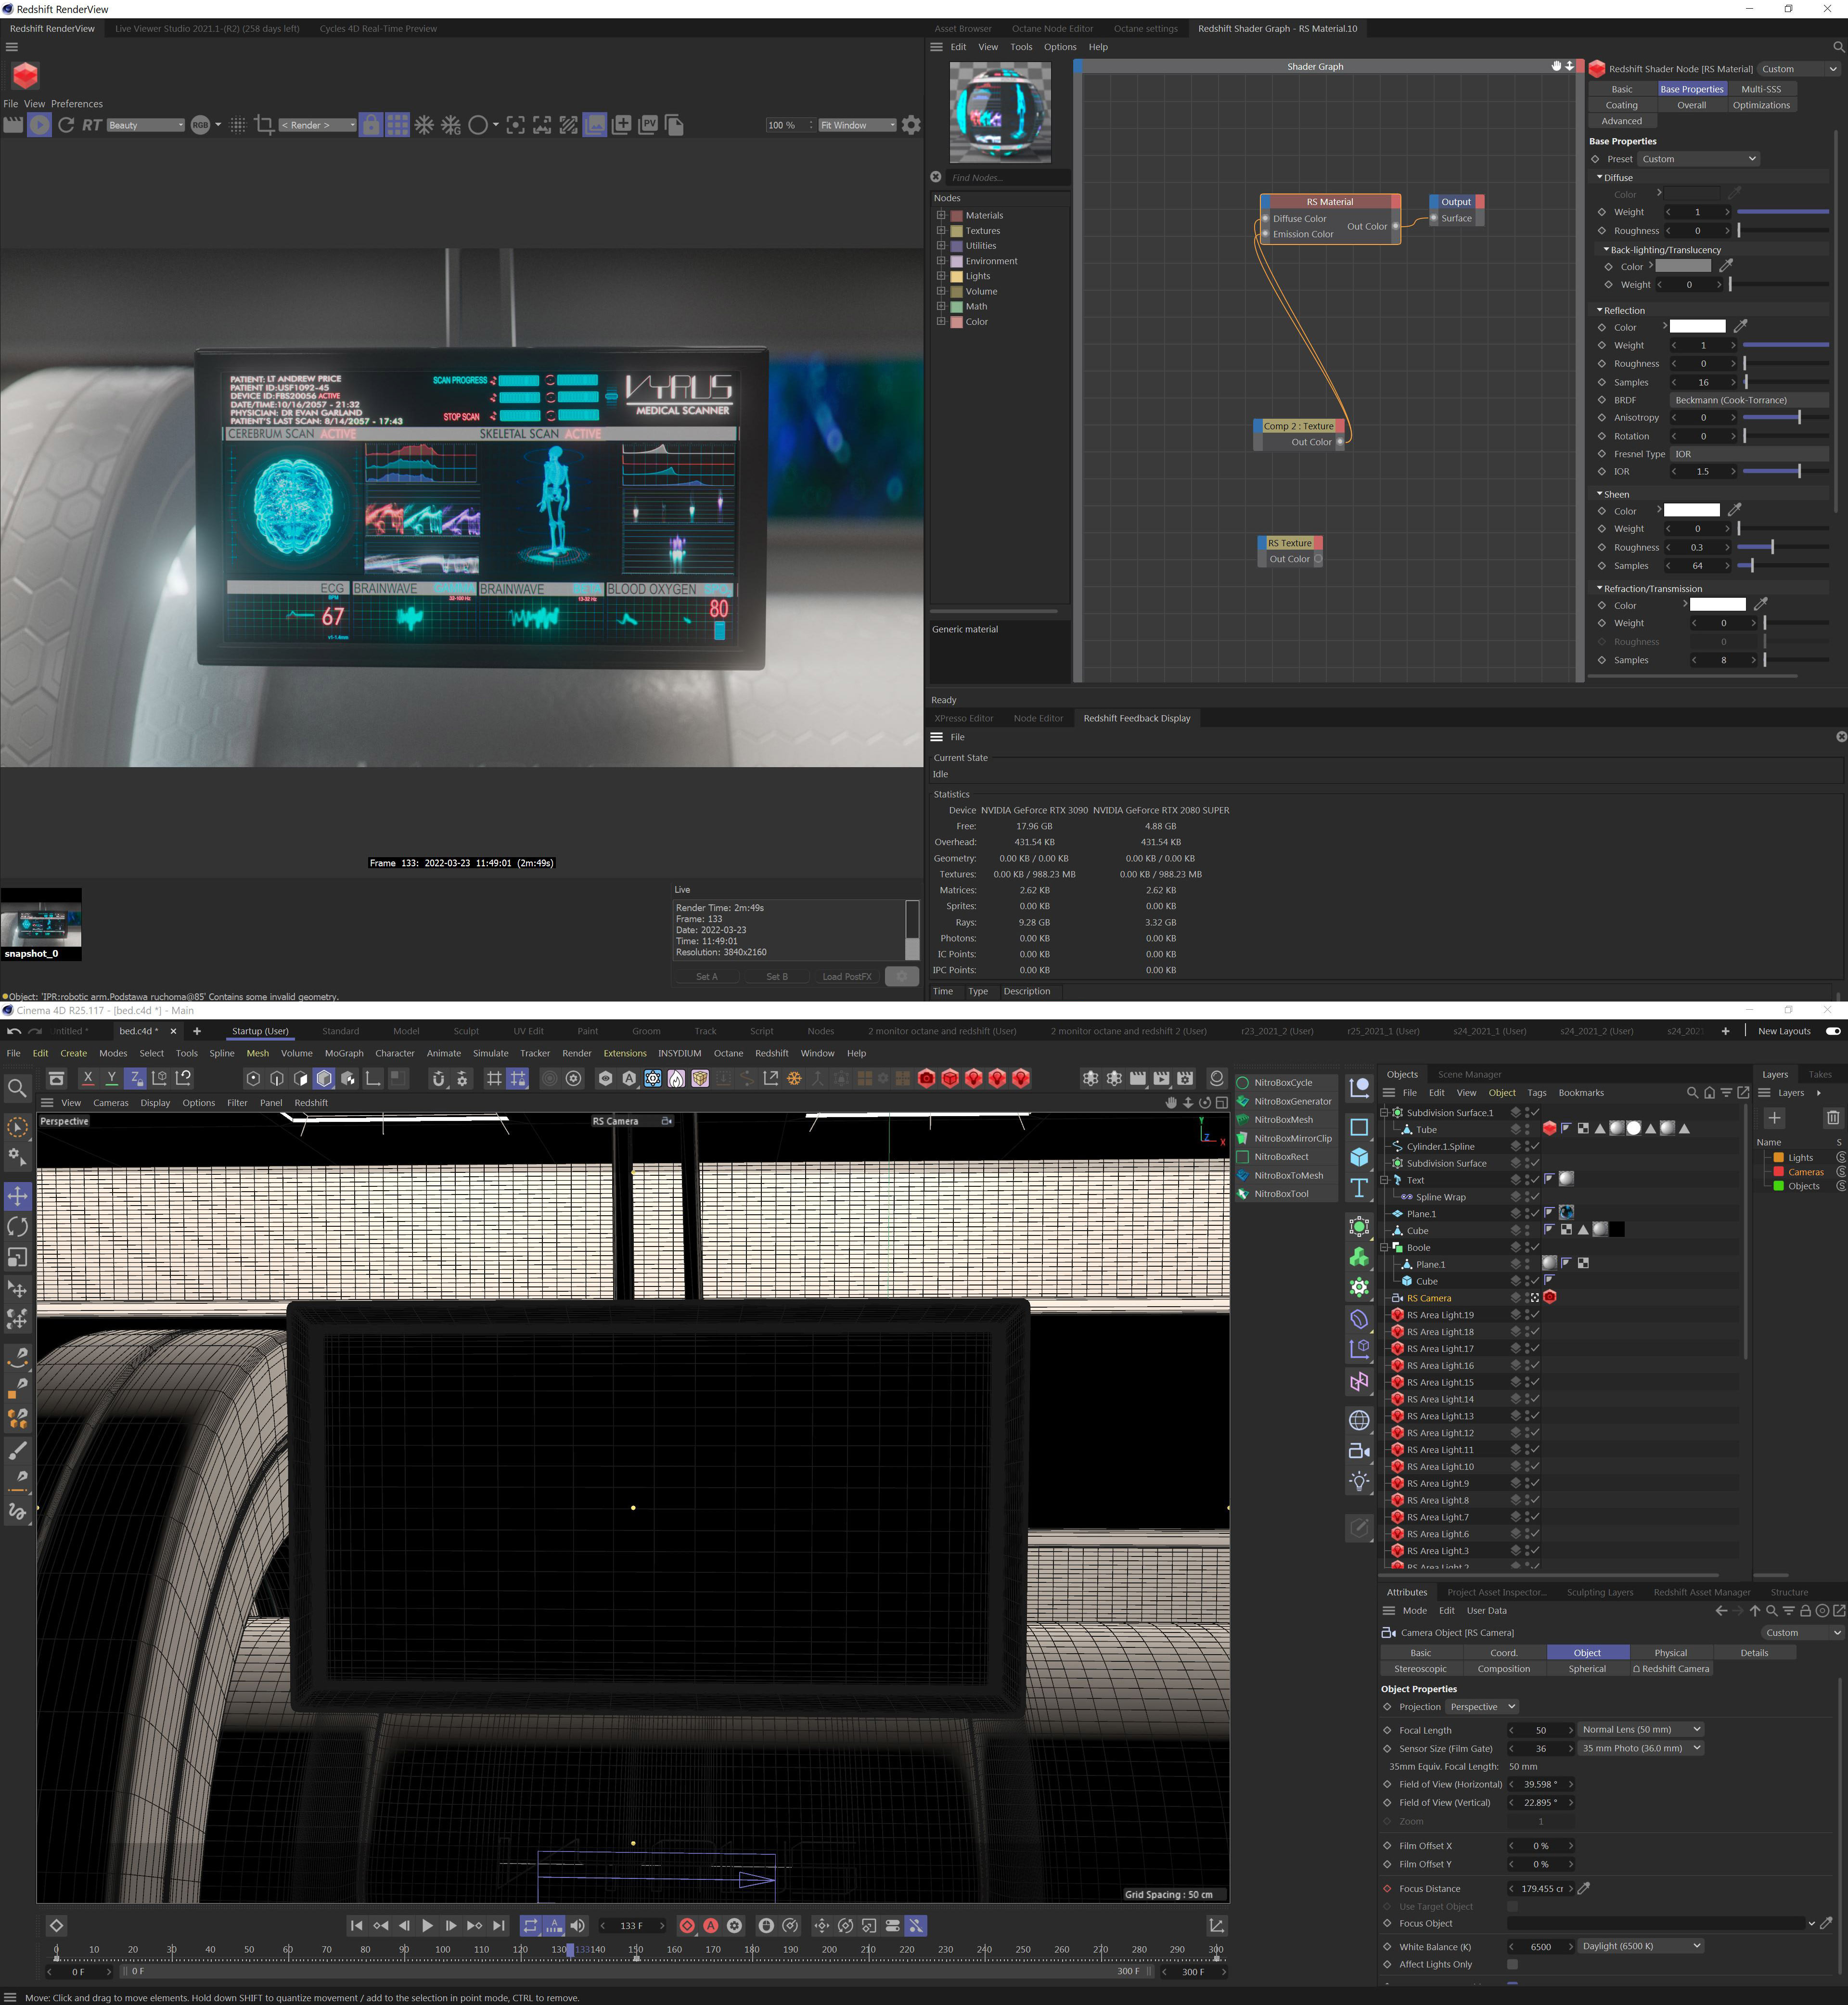1848x2005 pixels.
Task: Click the Set A button
Action: click(x=706, y=976)
